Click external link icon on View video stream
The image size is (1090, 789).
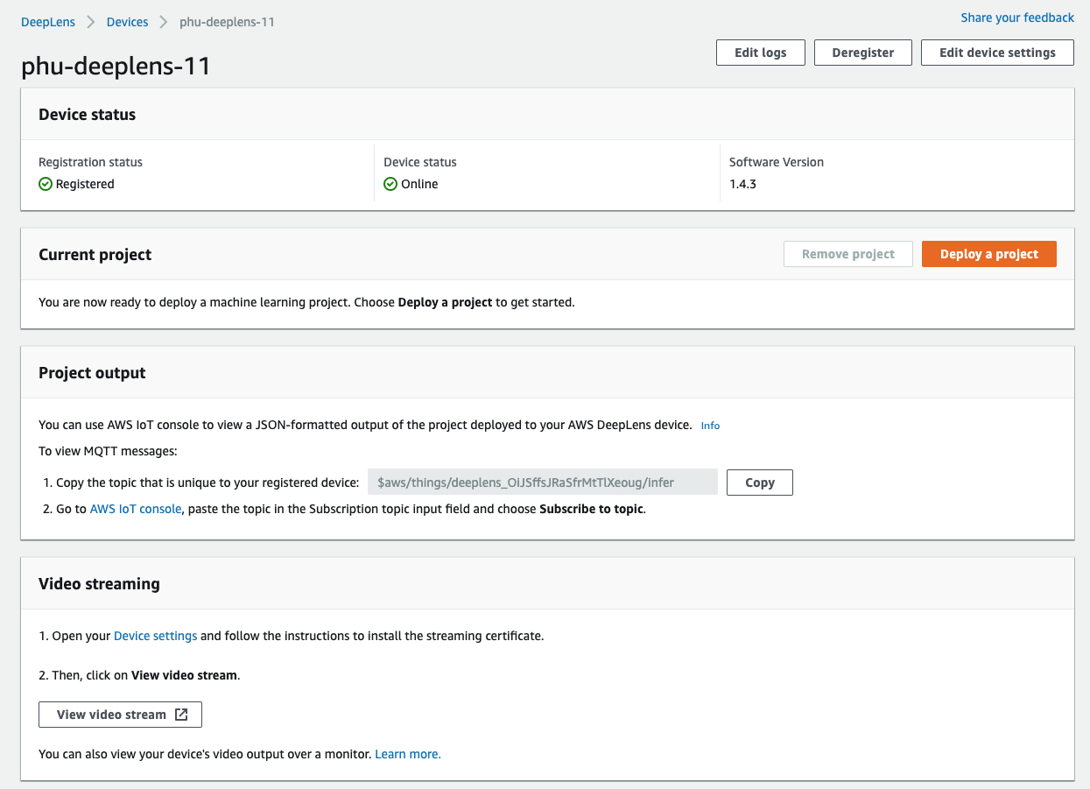(x=181, y=715)
